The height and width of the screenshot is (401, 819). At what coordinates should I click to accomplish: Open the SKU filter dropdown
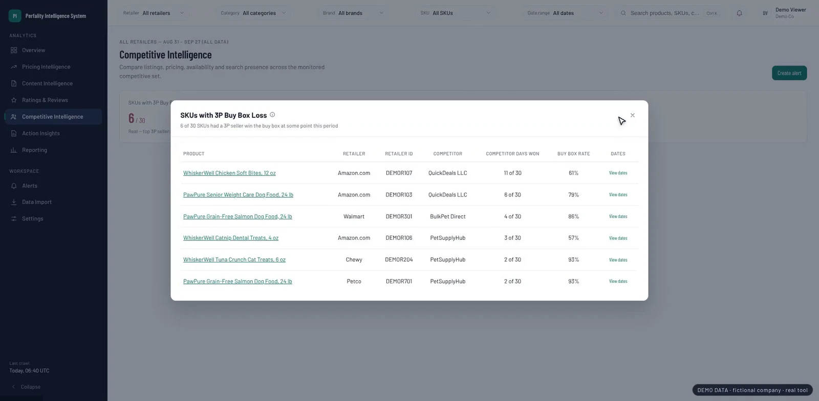click(x=456, y=13)
